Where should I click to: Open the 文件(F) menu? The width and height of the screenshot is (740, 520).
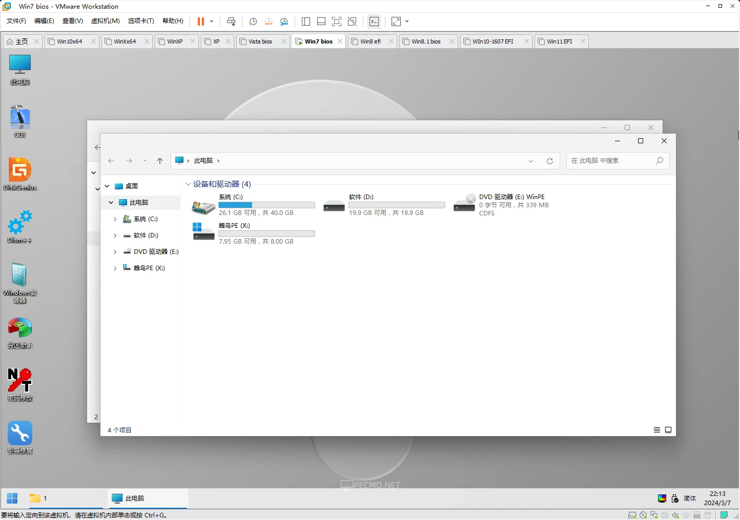(16, 21)
